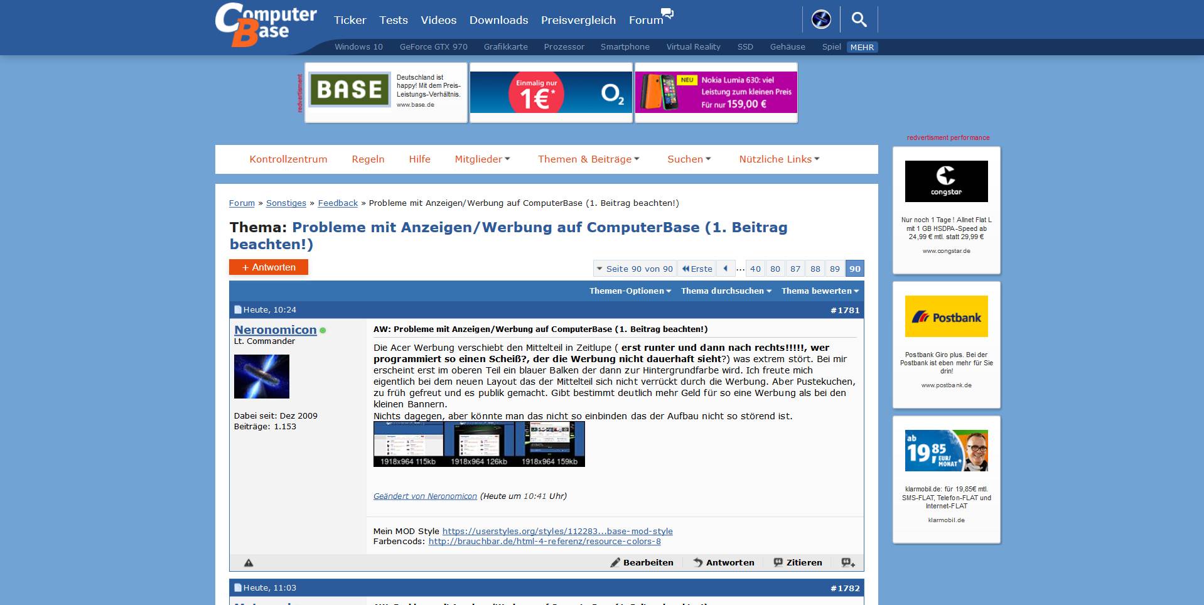Click the Postbank ad logo

coord(947,316)
